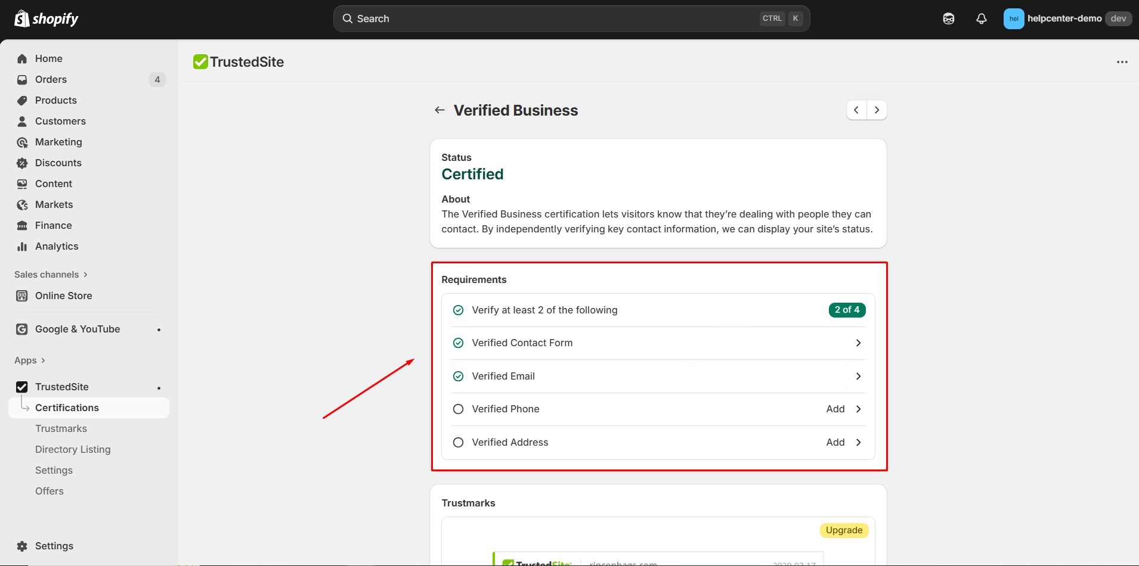The height and width of the screenshot is (566, 1139).
Task: Open the Trustmarks sidebar item
Action: pyautogui.click(x=61, y=428)
